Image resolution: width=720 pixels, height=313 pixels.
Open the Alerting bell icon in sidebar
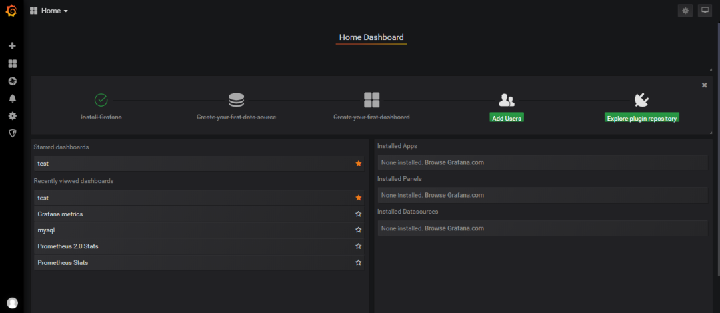point(13,98)
